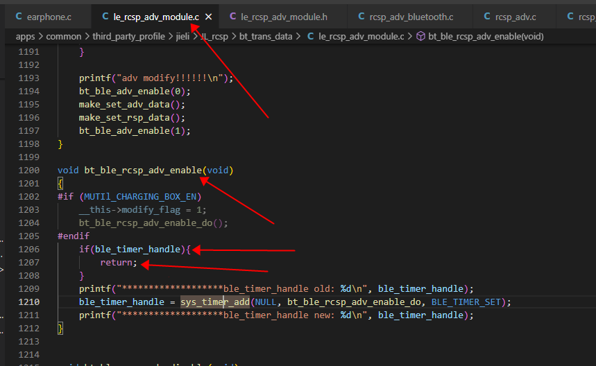Click __this->modify_flag on line 1203
596x366 pixels.
click(130, 210)
